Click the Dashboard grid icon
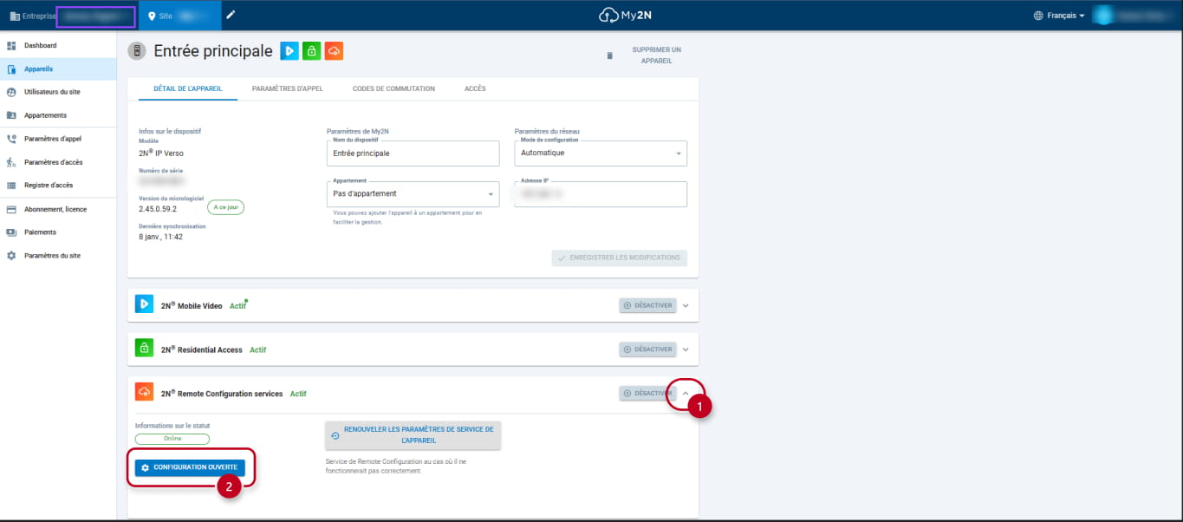 pos(11,45)
